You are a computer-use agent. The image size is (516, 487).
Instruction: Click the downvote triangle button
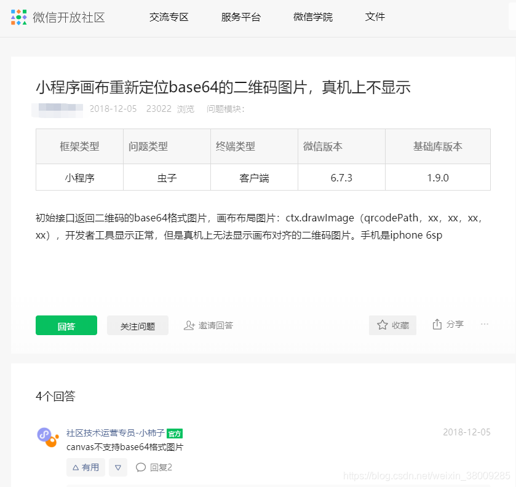pyautogui.click(x=118, y=467)
